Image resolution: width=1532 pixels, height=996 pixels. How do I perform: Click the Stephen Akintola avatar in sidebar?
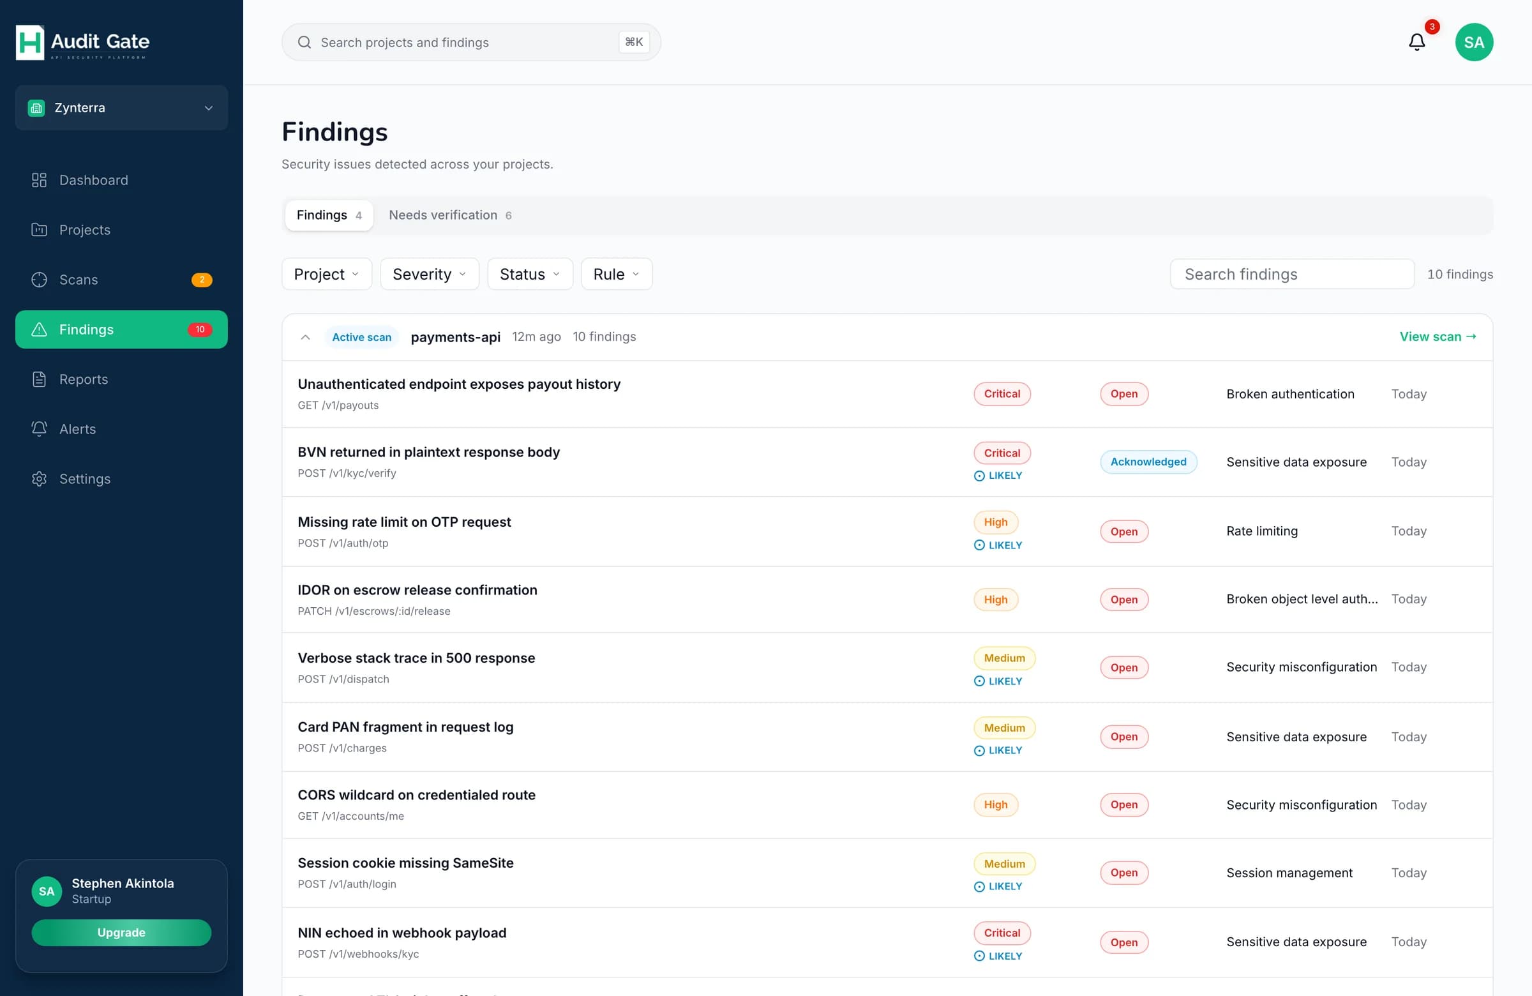click(47, 891)
